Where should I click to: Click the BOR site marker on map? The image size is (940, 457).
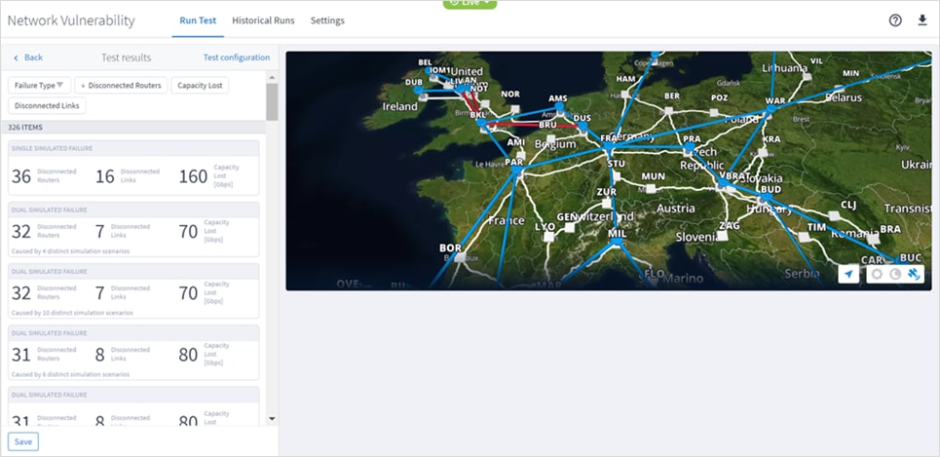[x=459, y=258]
